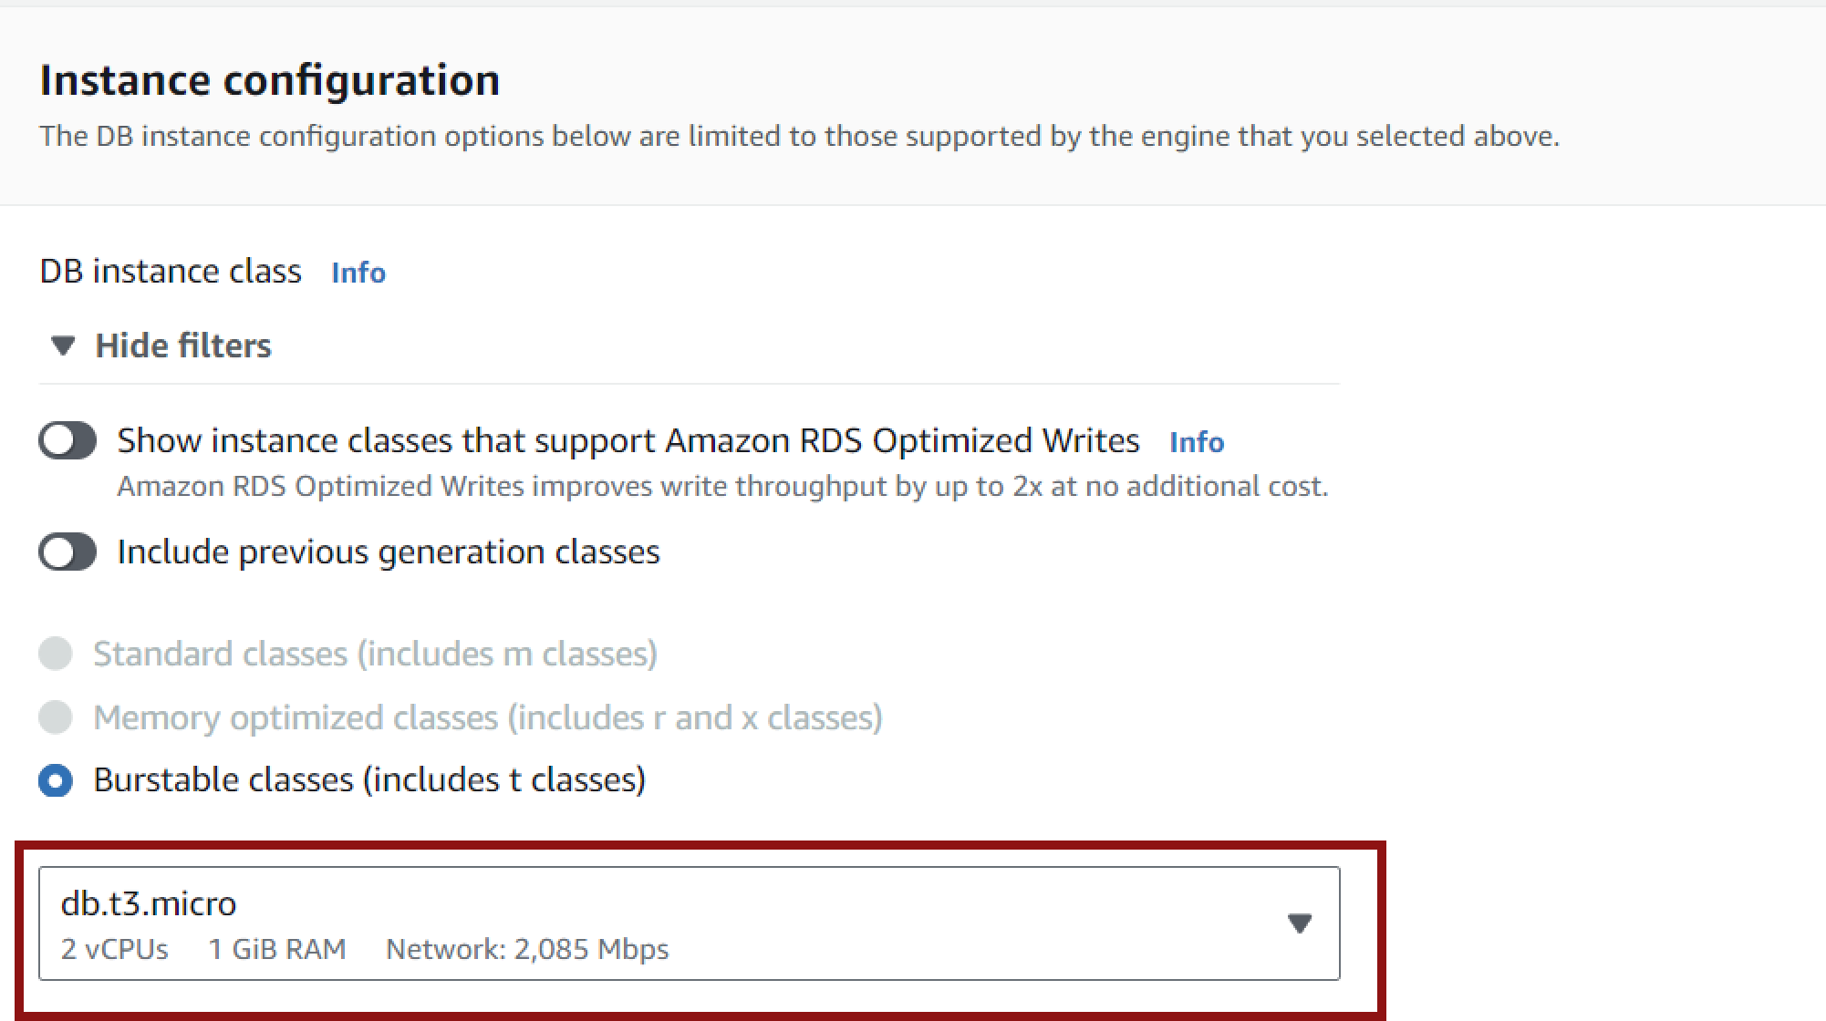This screenshot has height=1021, width=1826.
Task: Click the Include previous generation classes label
Action: pyautogui.click(x=389, y=552)
